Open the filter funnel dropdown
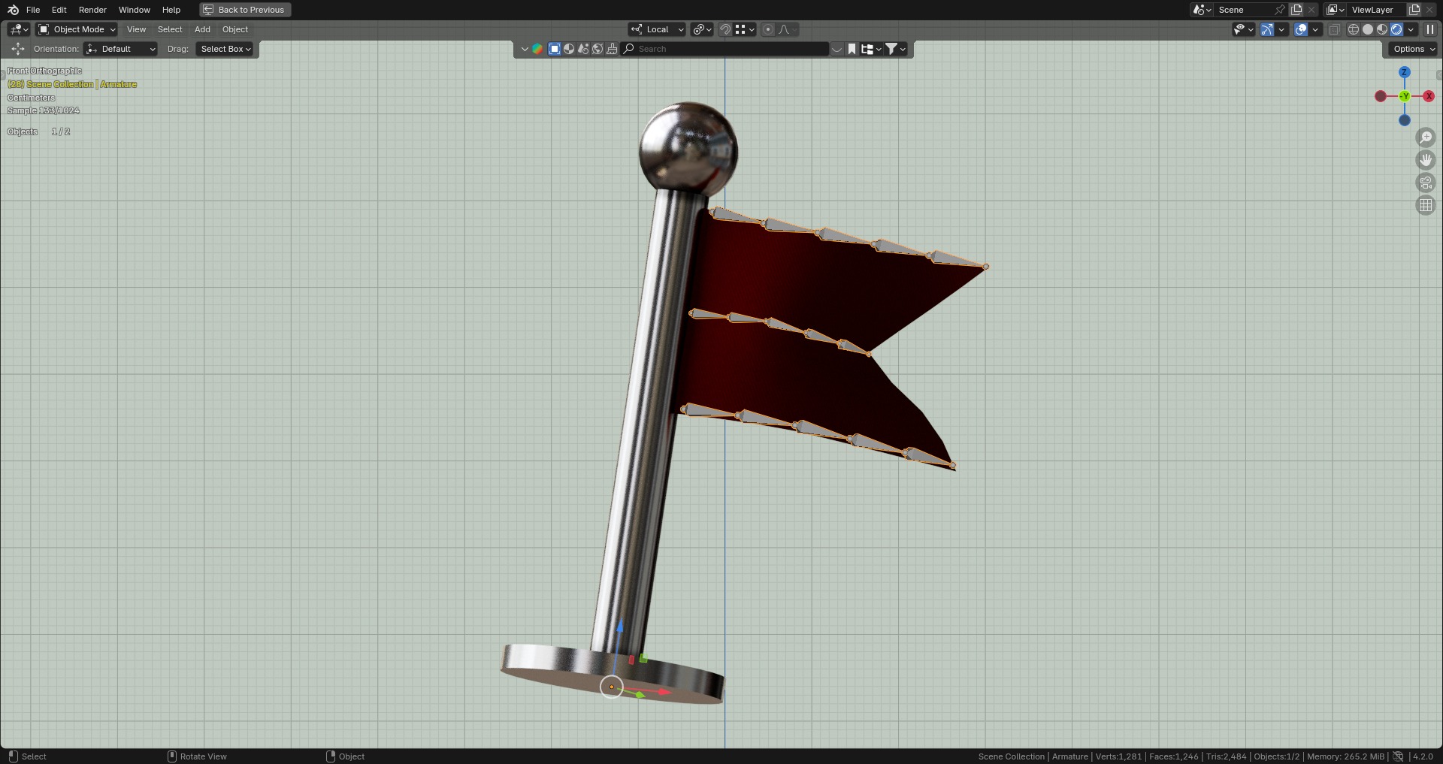The width and height of the screenshot is (1443, 764). coord(895,49)
